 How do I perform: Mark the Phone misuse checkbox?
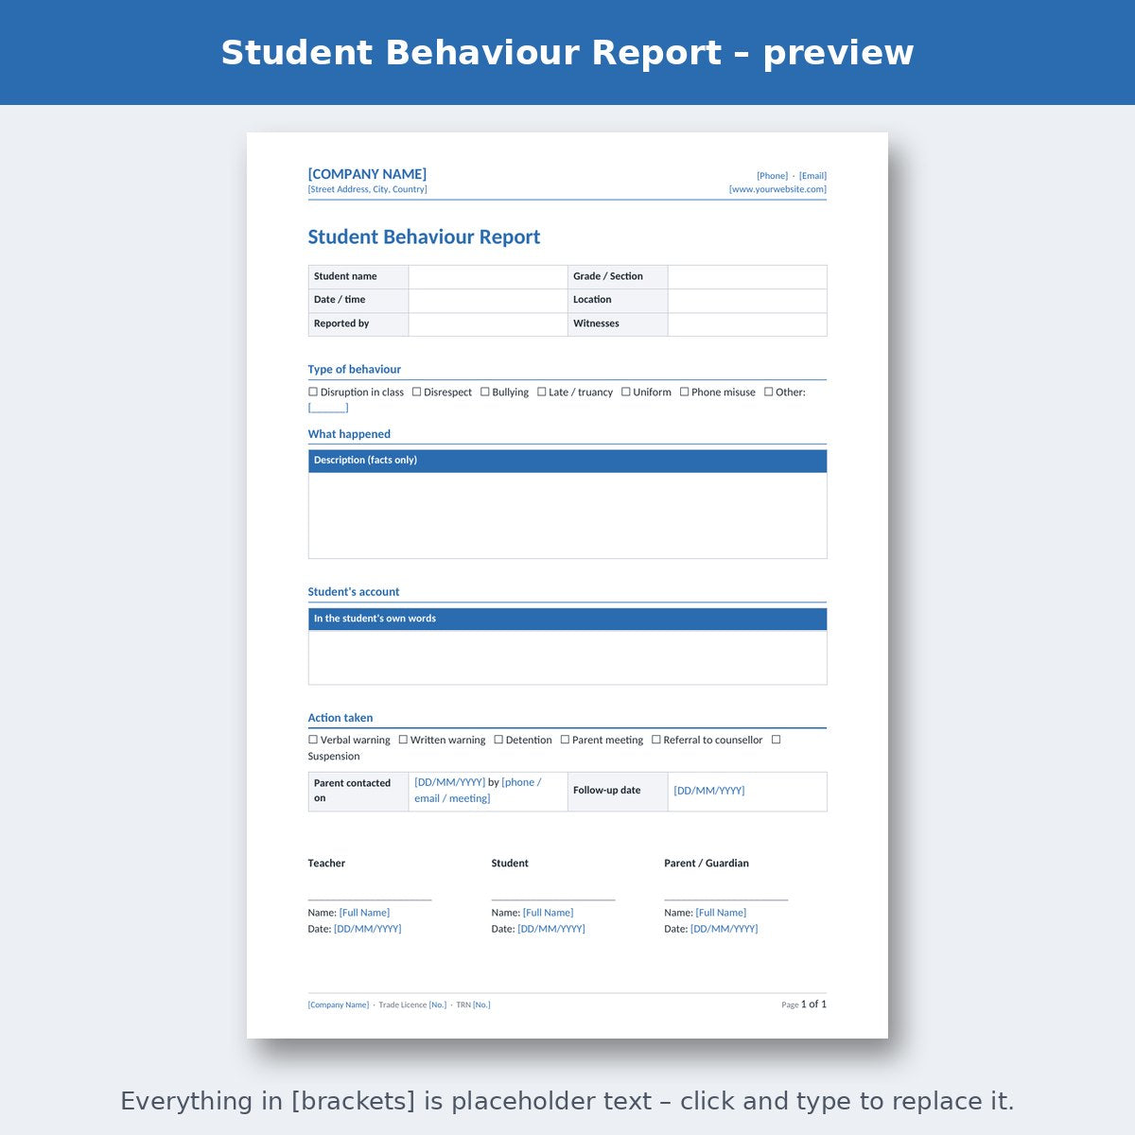pyautogui.click(x=684, y=392)
